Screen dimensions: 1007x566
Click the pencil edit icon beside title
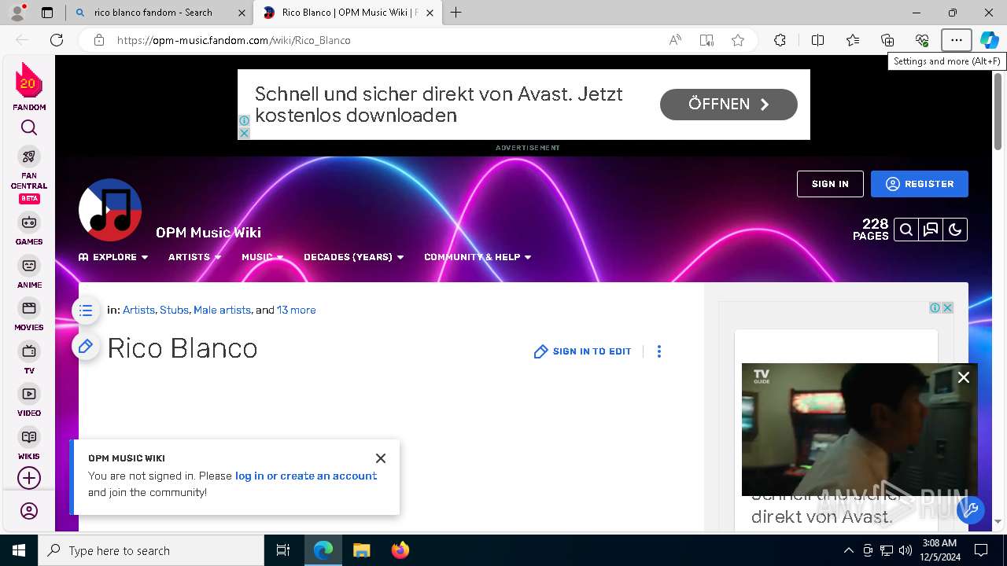coord(86,346)
